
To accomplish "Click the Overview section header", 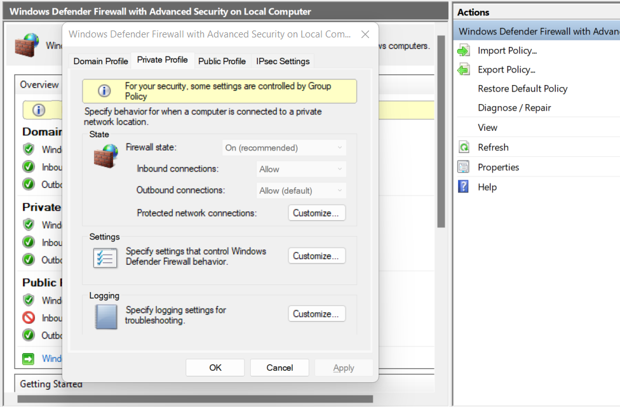I will (x=39, y=84).
